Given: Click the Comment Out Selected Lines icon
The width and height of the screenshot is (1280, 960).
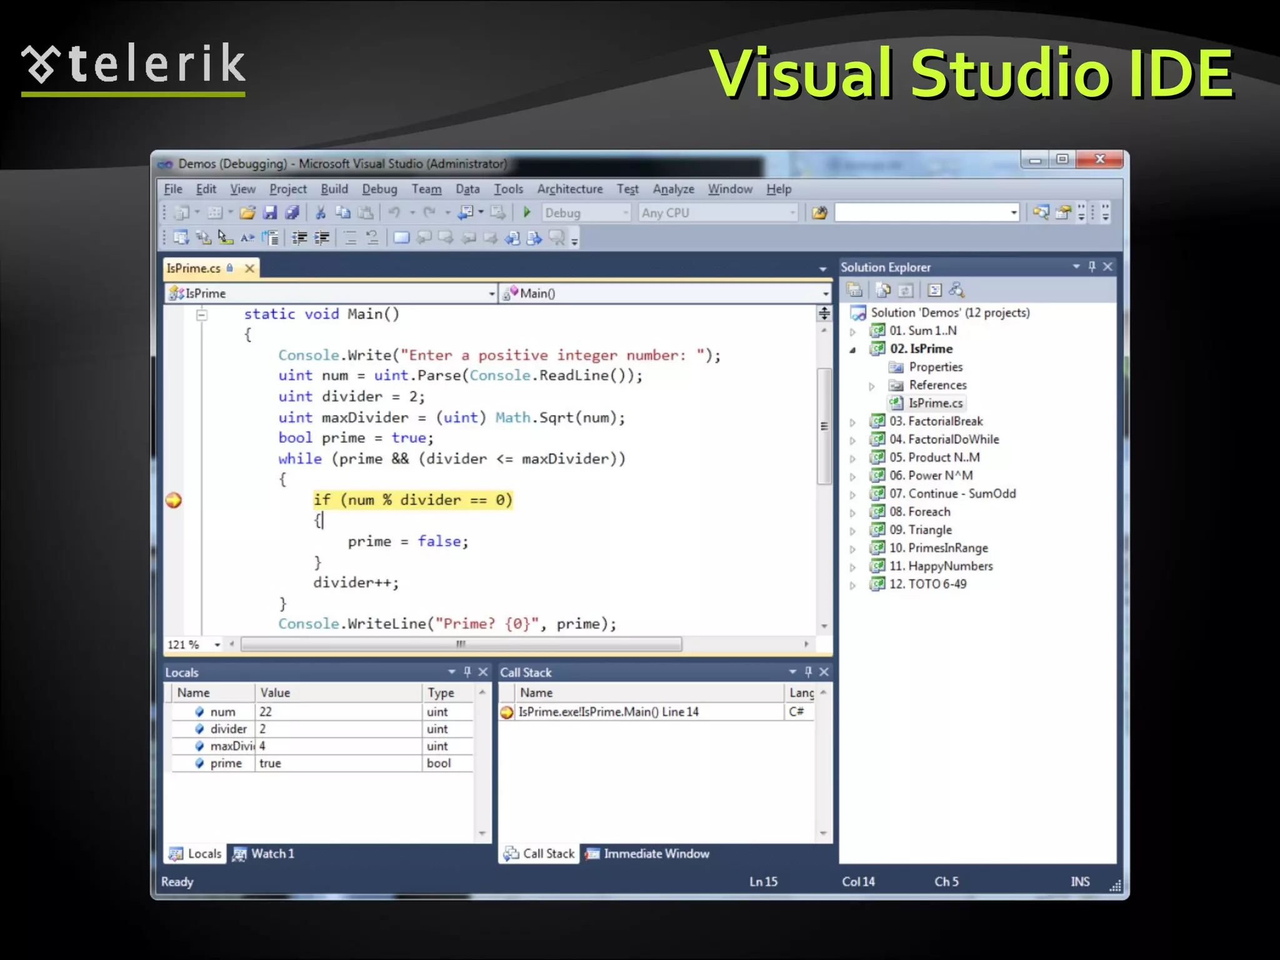Looking at the screenshot, I should pyautogui.click(x=351, y=238).
